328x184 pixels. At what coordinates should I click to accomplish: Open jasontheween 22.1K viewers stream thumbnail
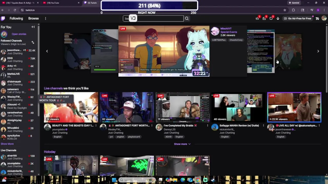pos(294,107)
